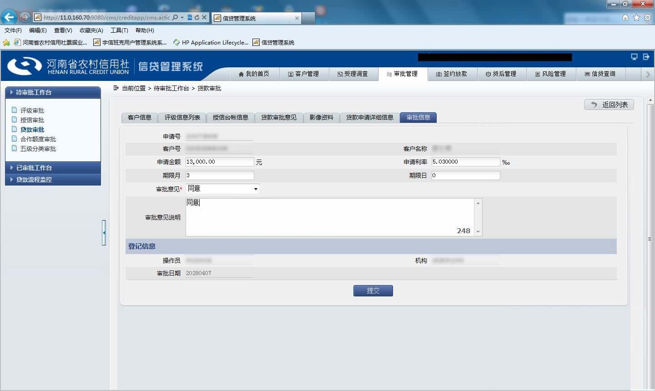Open the 客户管理 navigation tab
Screen dimensions: 655x391
coord(303,74)
